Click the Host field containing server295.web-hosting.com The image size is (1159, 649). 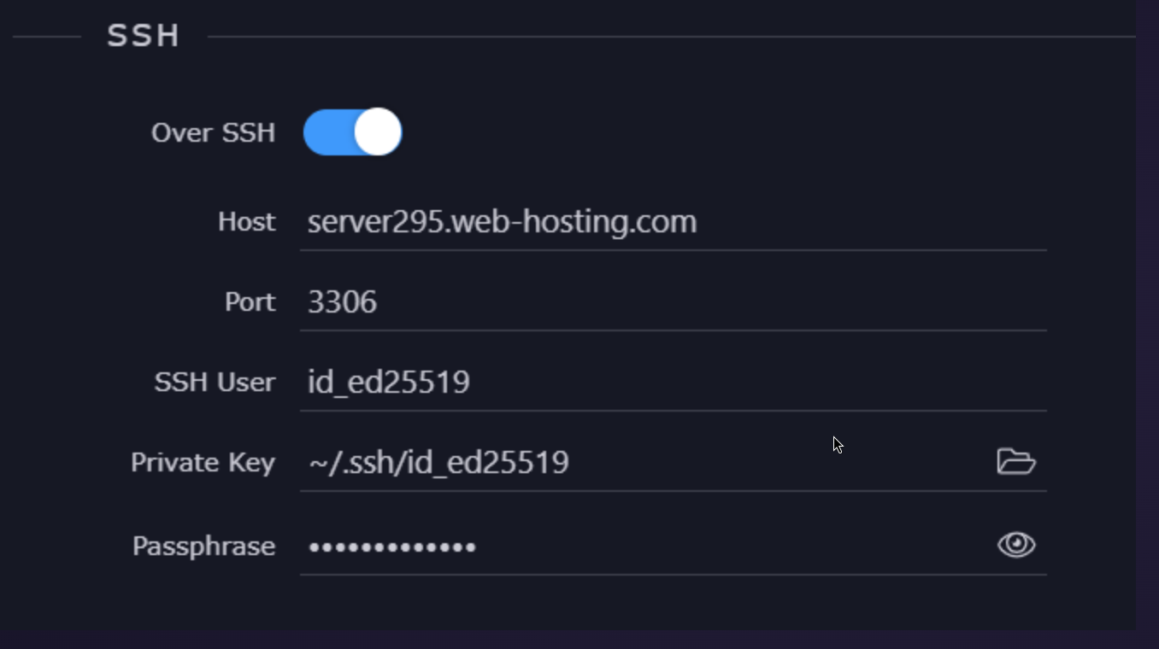point(674,222)
